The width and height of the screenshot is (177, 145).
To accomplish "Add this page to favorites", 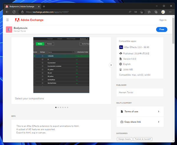I will point(141,12).
